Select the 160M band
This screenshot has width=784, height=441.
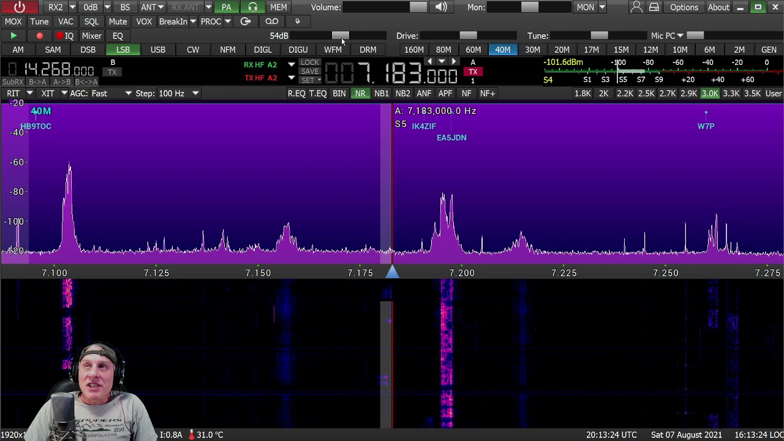413,50
